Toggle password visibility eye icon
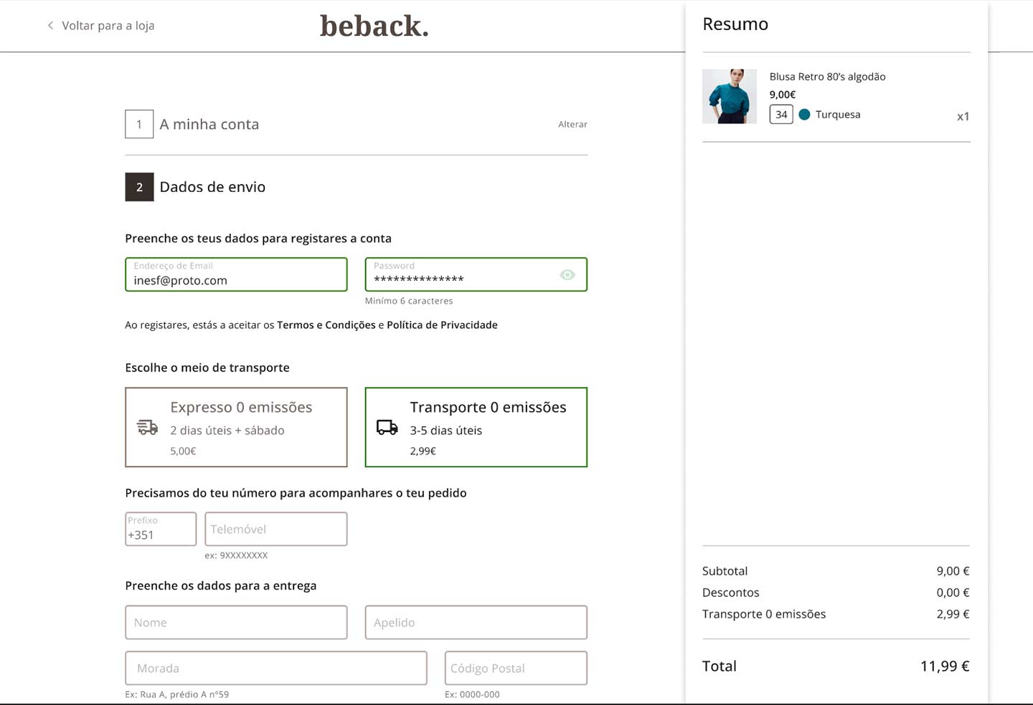This screenshot has width=1033, height=705. click(567, 275)
